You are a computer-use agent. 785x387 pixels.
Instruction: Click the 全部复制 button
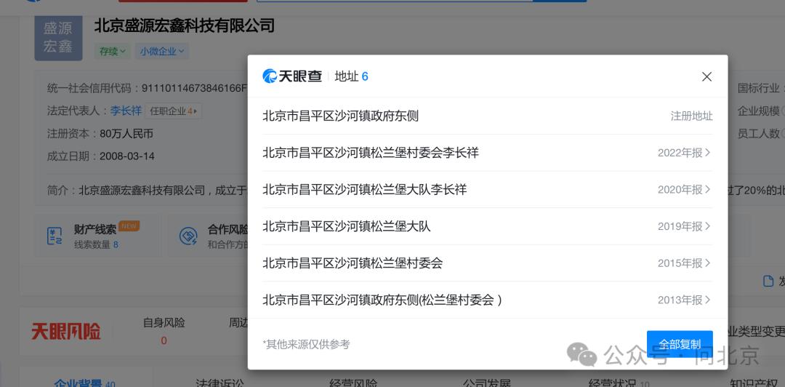[680, 344]
